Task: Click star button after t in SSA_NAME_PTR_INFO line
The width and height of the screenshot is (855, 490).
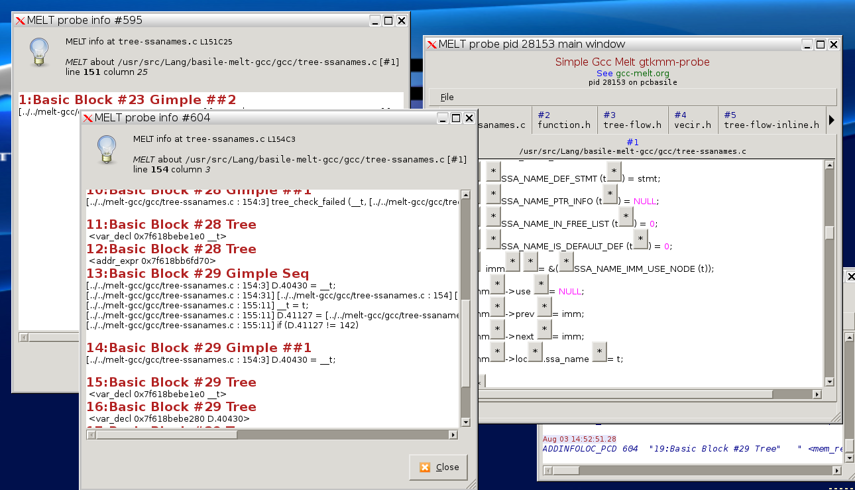Action: [x=609, y=195]
